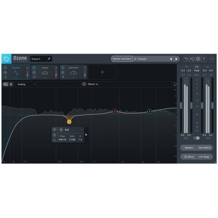
Task: Remove the Maximizer module
Action: [x=85, y=68]
